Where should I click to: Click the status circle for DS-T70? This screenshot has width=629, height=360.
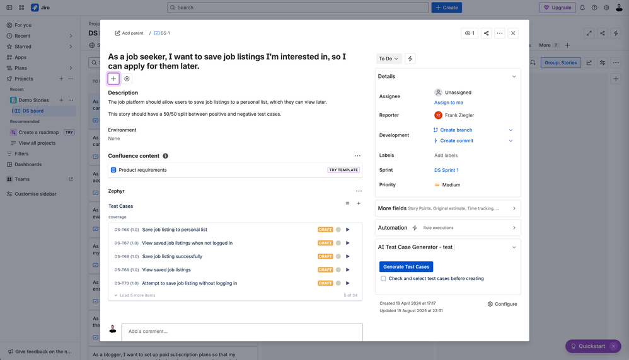[x=338, y=283]
